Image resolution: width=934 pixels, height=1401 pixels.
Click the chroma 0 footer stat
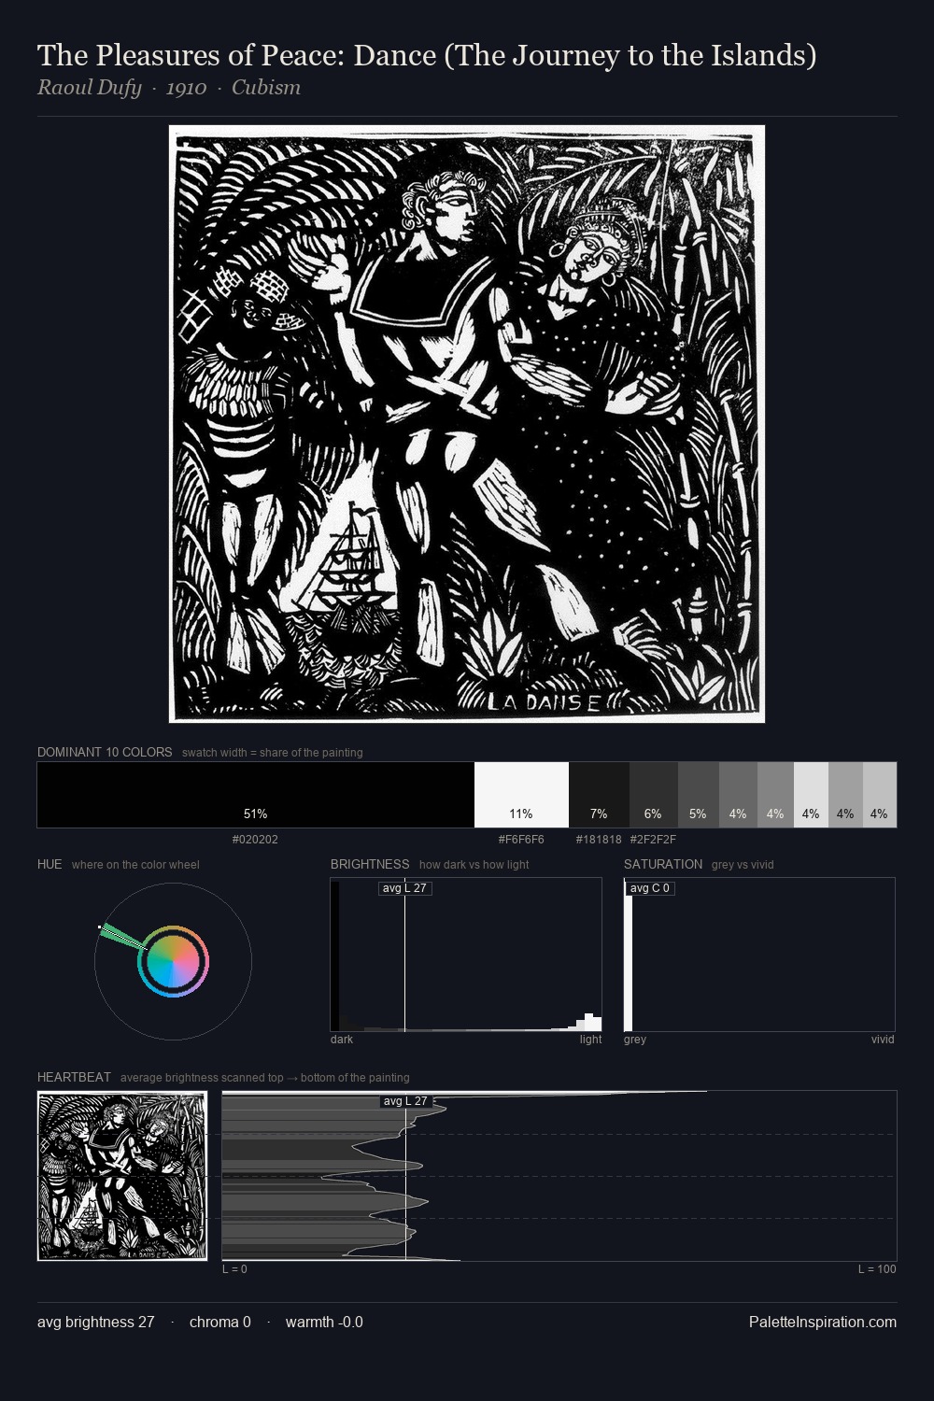click(x=220, y=1323)
